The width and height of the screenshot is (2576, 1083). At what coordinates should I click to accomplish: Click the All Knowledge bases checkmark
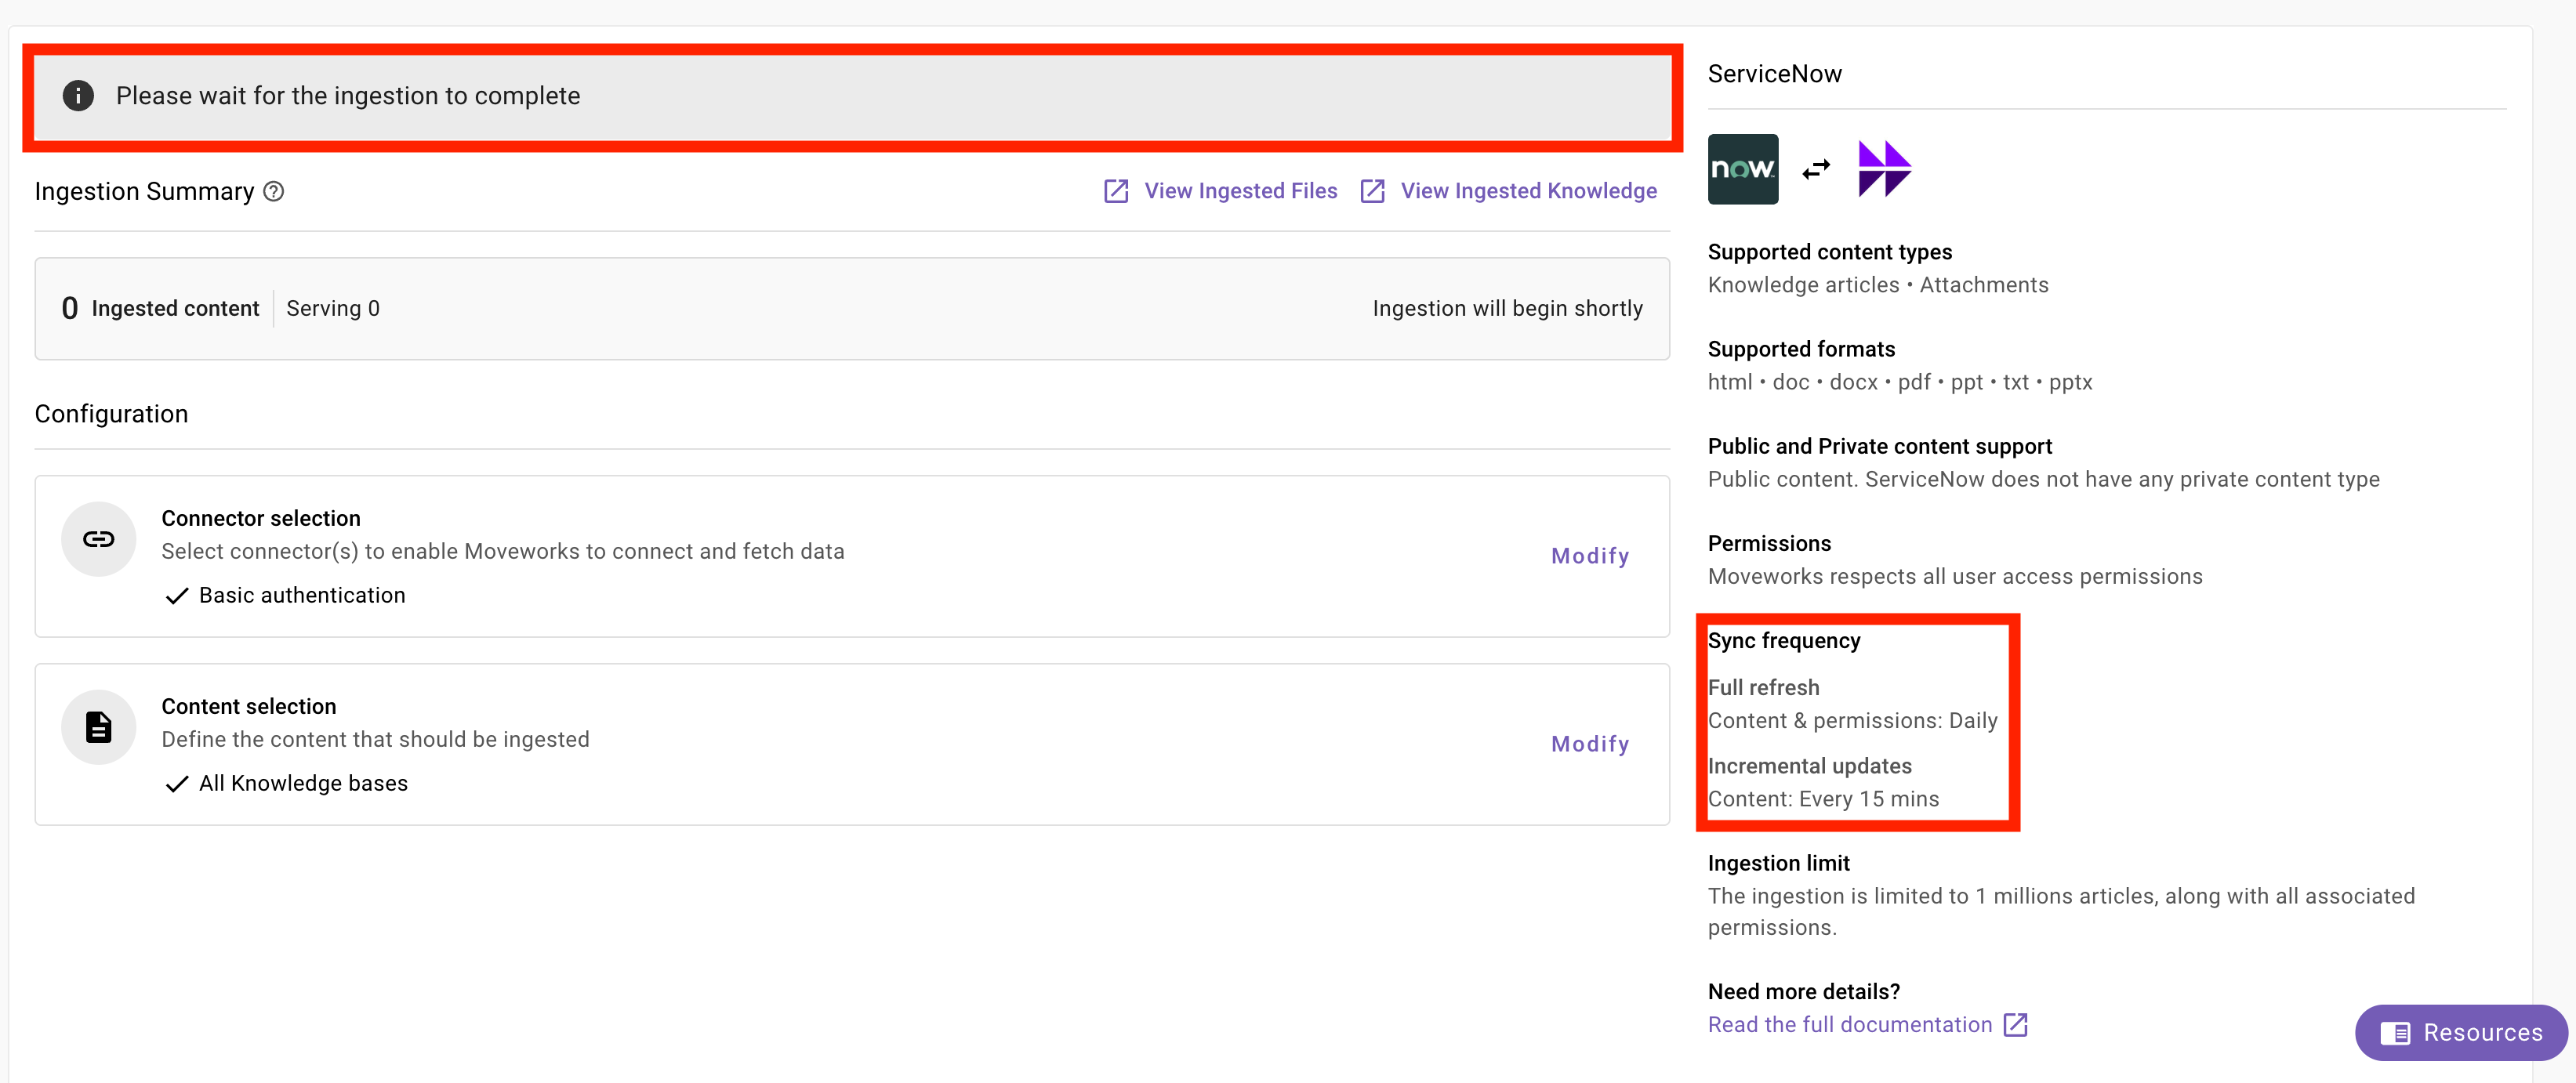pyautogui.click(x=177, y=784)
